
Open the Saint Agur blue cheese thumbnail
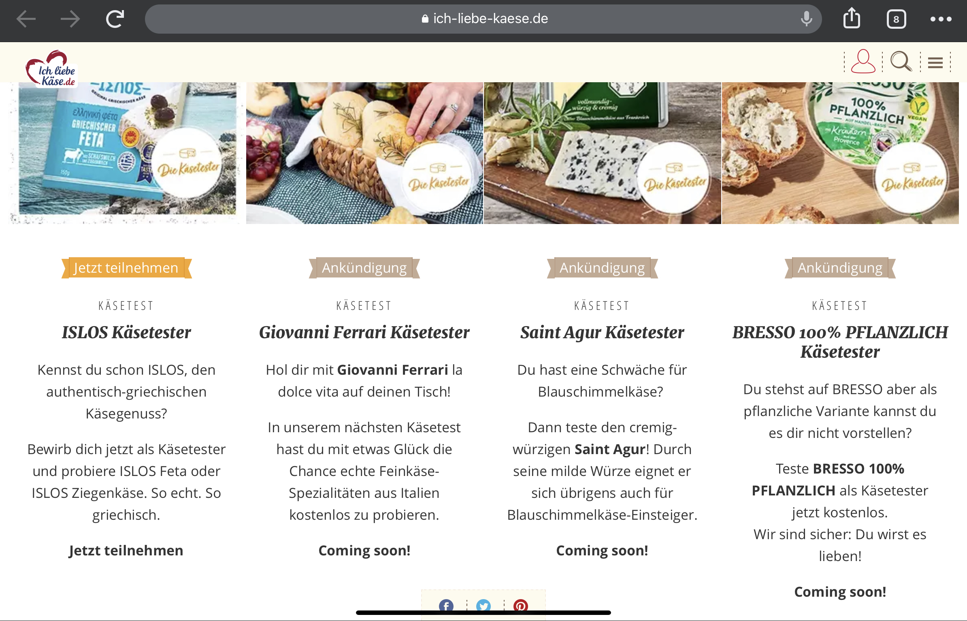click(x=602, y=153)
